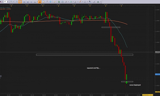The width and height of the screenshot is (160, 96).
Task: Click the non-highlighted panel layout icon
Action: (17, 2)
